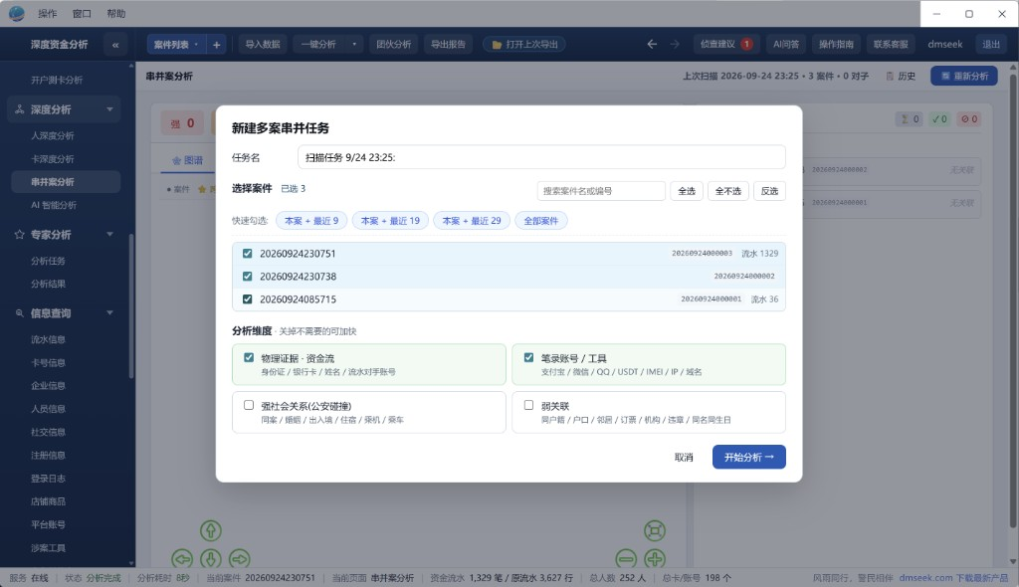Open 卡深度分析 in sidebar
This screenshot has width=1019, height=587.
pos(52,158)
